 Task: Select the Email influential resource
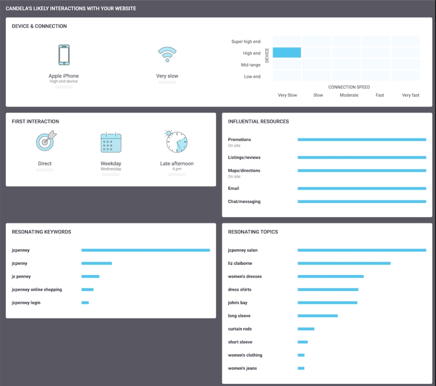pos(361,188)
